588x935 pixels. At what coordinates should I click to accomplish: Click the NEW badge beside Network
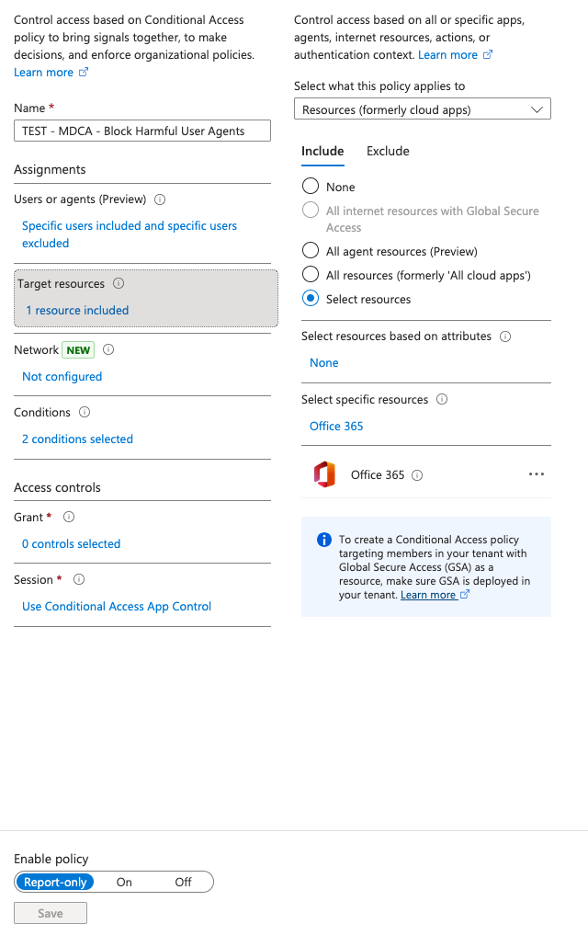click(x=78, y=350)
